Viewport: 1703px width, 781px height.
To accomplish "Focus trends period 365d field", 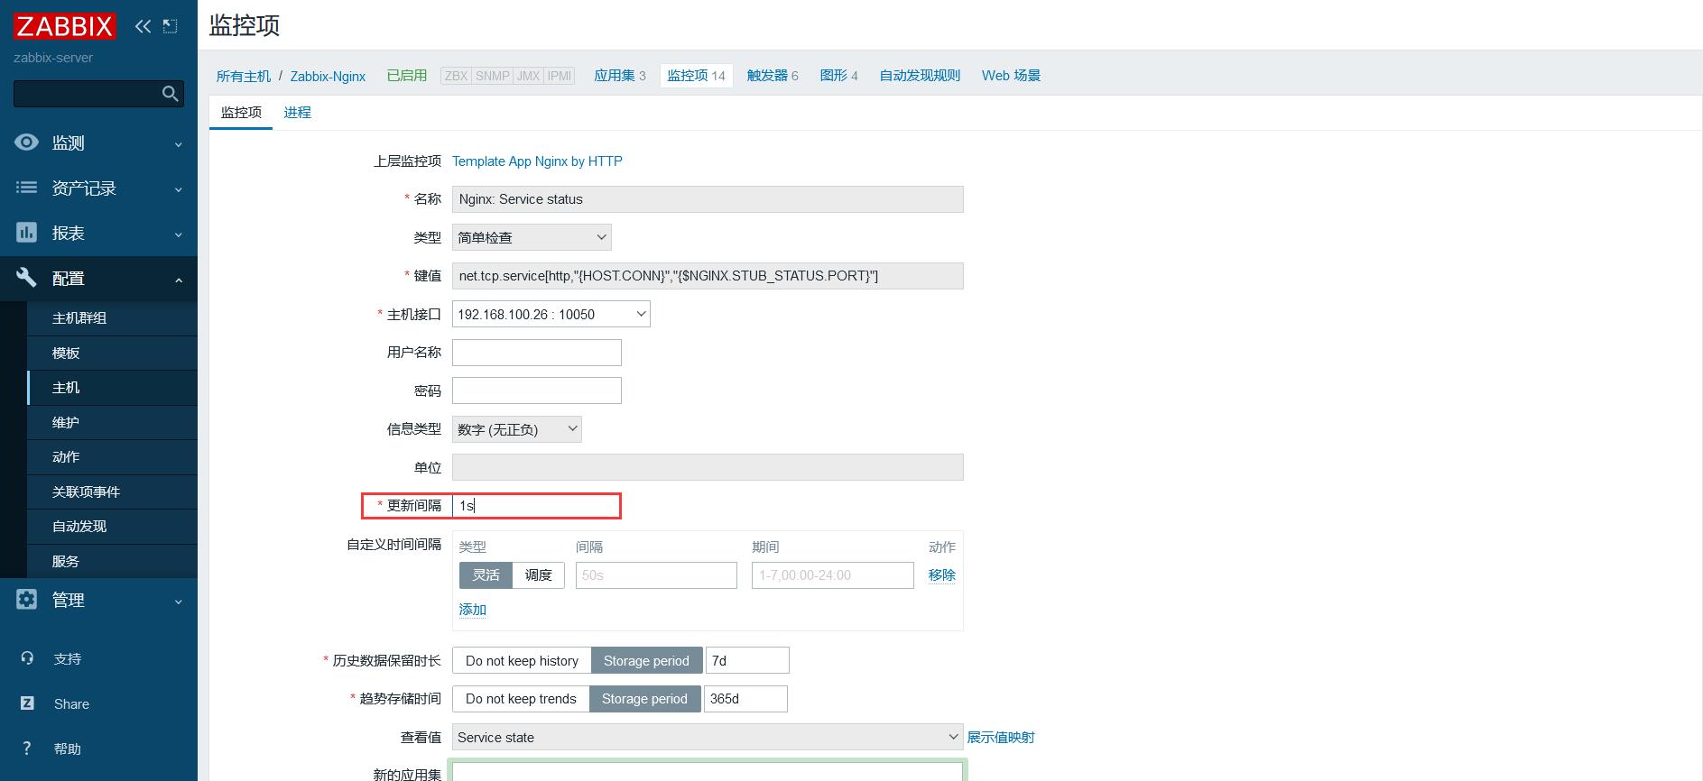I will click(745, 699).
